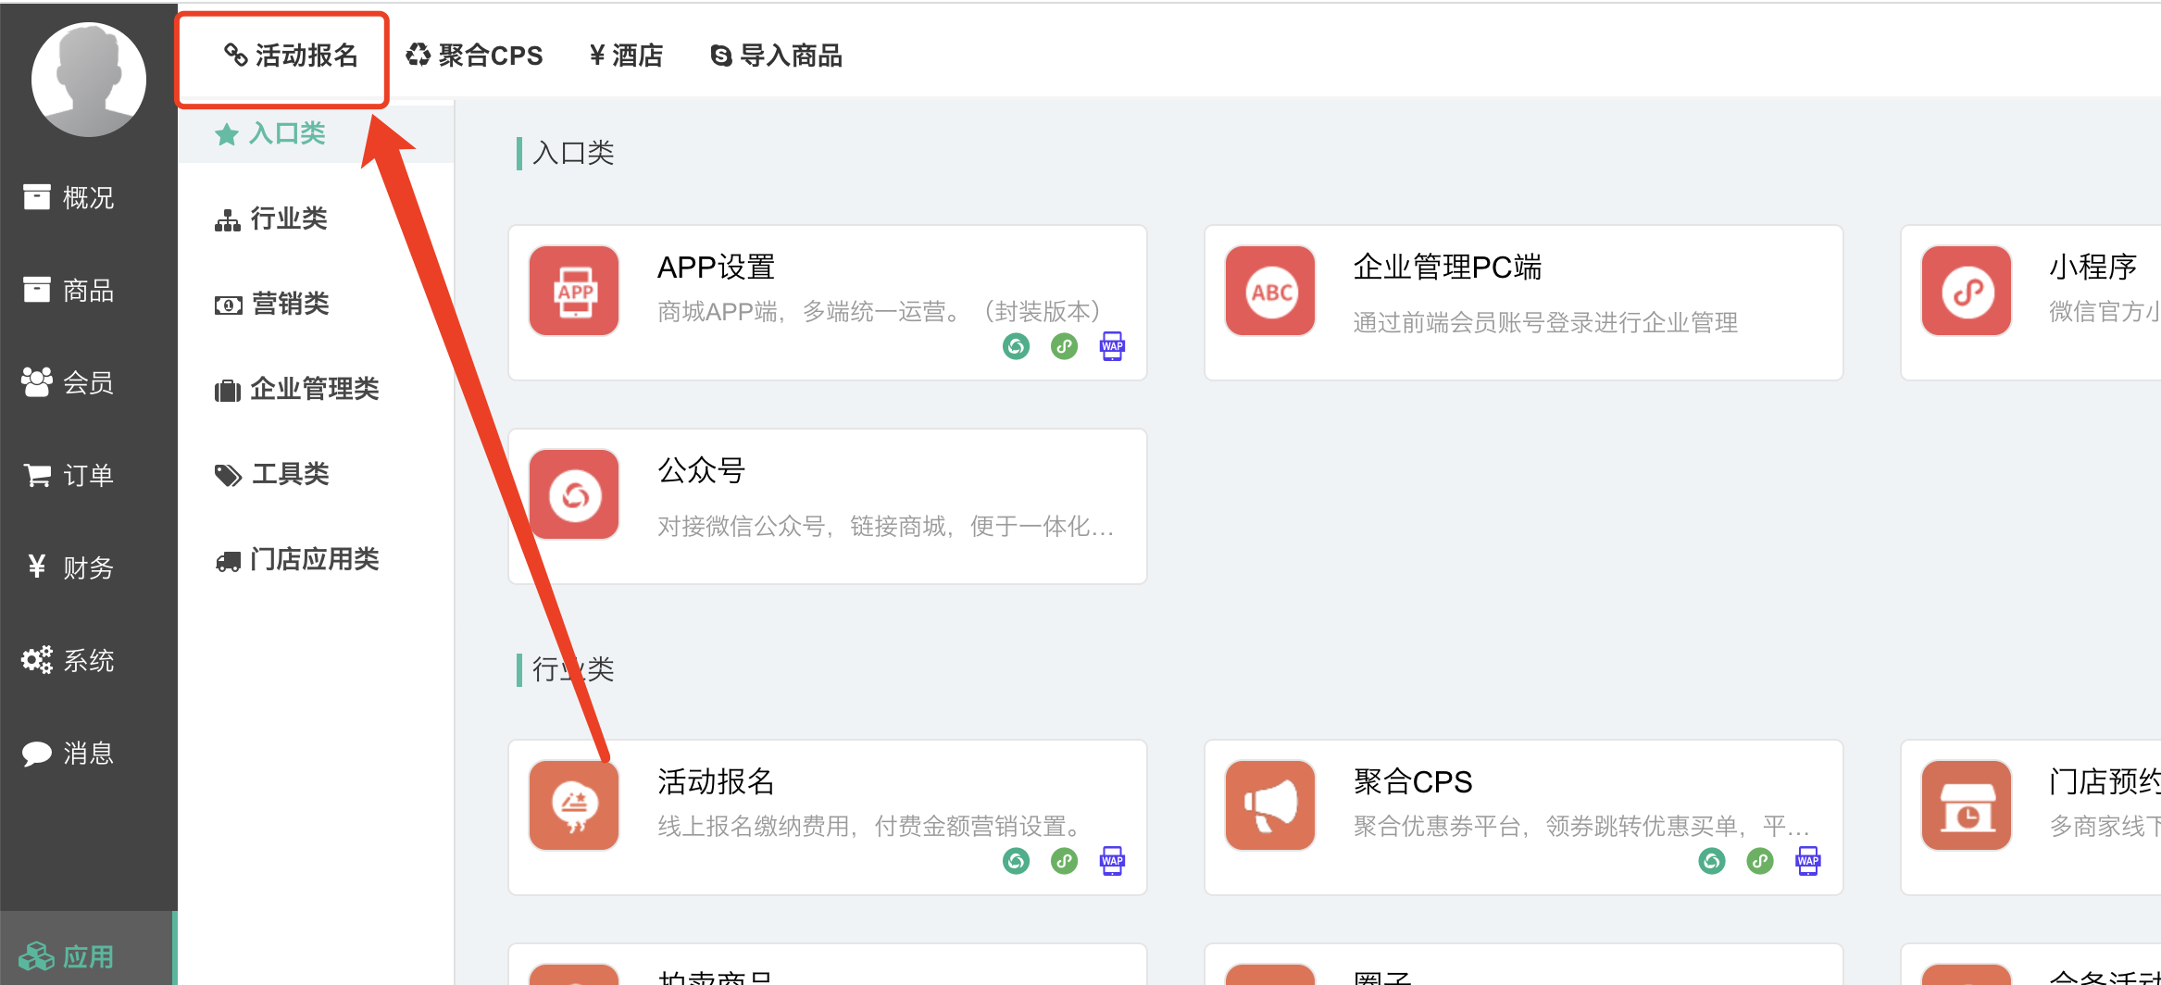Open the 企业管理PC端 card title
This screenshot has width=2161, height=985.
tap(1447, 268)
